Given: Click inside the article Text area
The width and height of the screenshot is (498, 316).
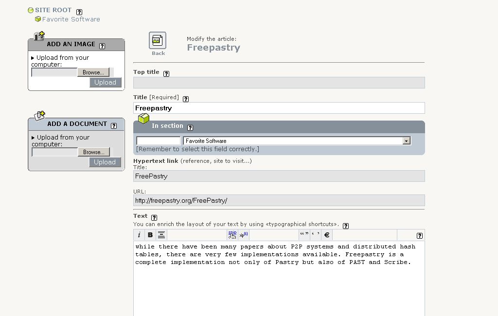Looking at the screenshot, I should coord(279,279).
